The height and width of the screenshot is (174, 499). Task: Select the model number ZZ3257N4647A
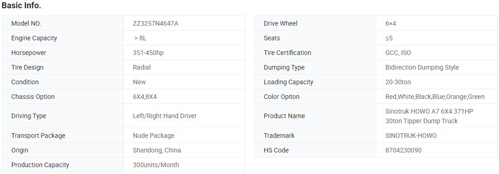pyautogui.click(x=155, y=23)
